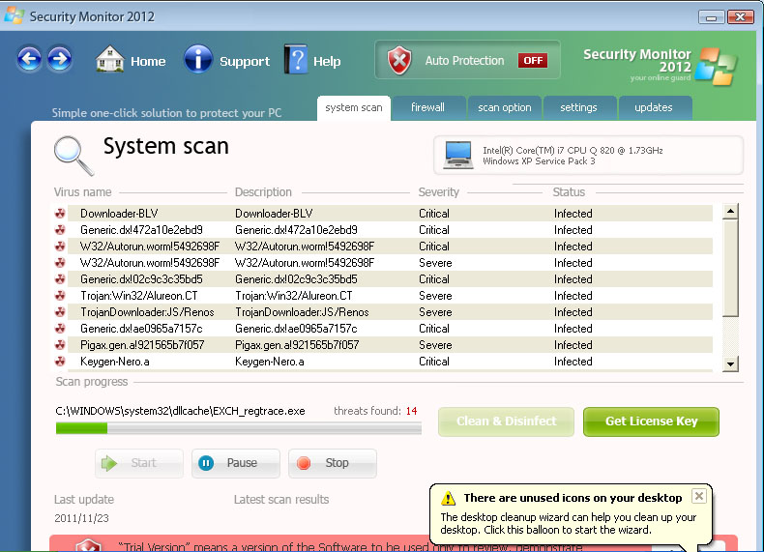Screen dimensions: 764x552
Task: Go back with the left arrow button
Action: point(29,59)
